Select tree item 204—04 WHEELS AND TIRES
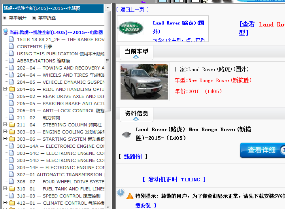 (61, 75)
